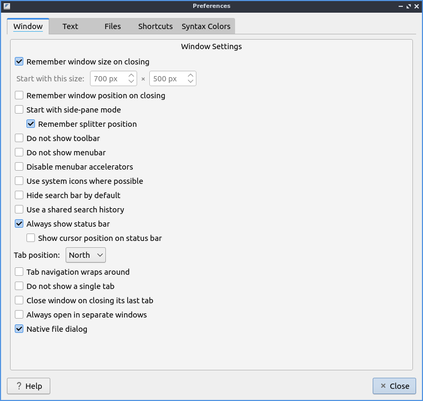Enable Start with side-pane mode
The height and width of the screenshot is (401, 423).
(19, 110)
